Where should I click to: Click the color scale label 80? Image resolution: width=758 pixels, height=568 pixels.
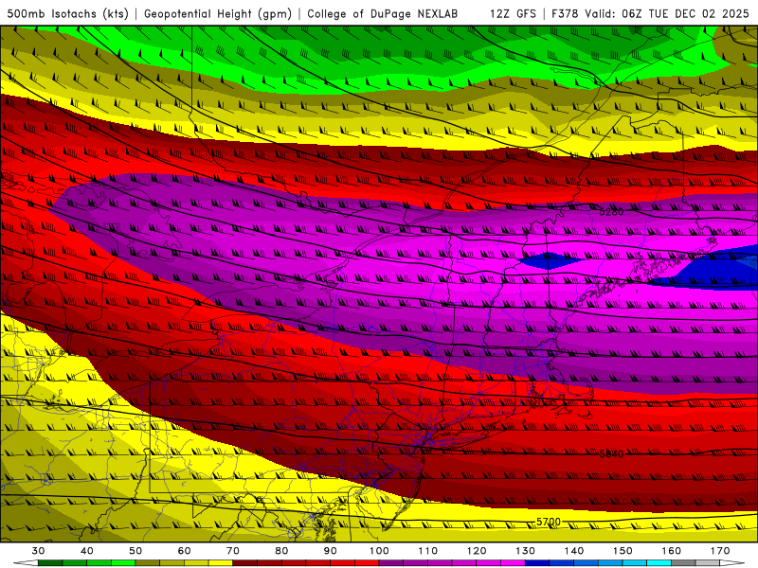(x=281, y=551)
